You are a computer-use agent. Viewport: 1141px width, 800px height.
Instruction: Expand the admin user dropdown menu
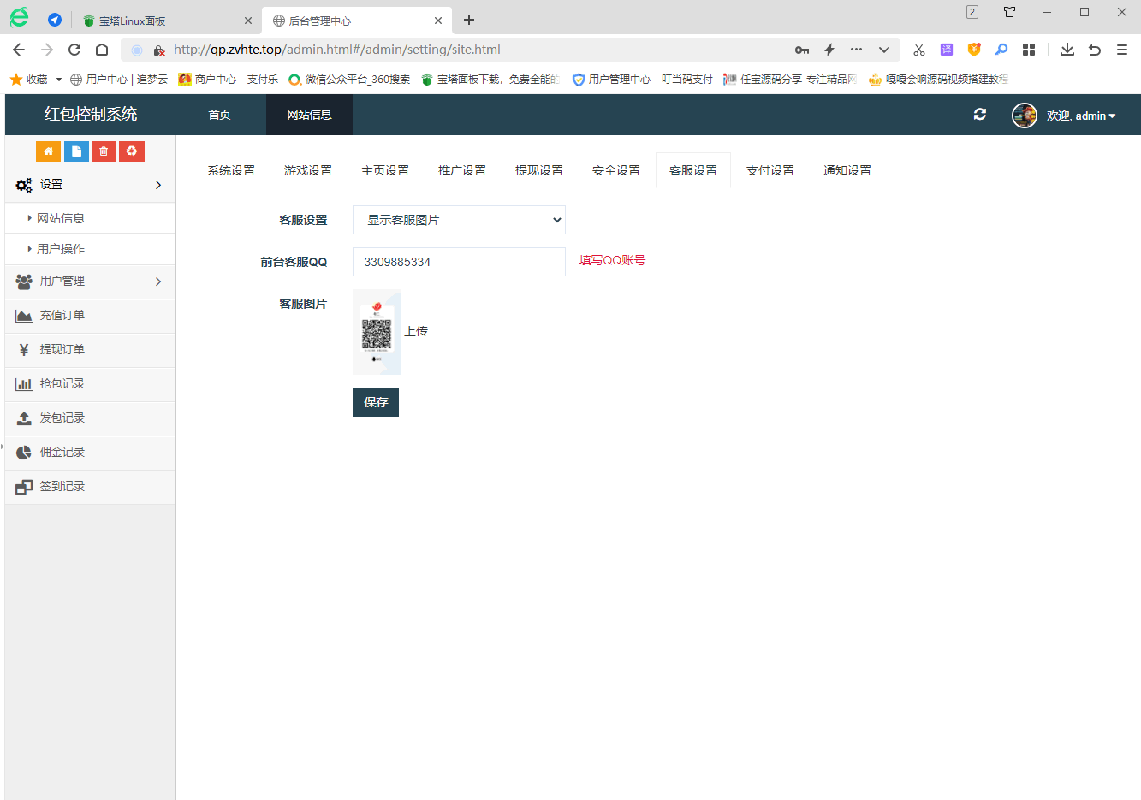[x=1080, y=116]
